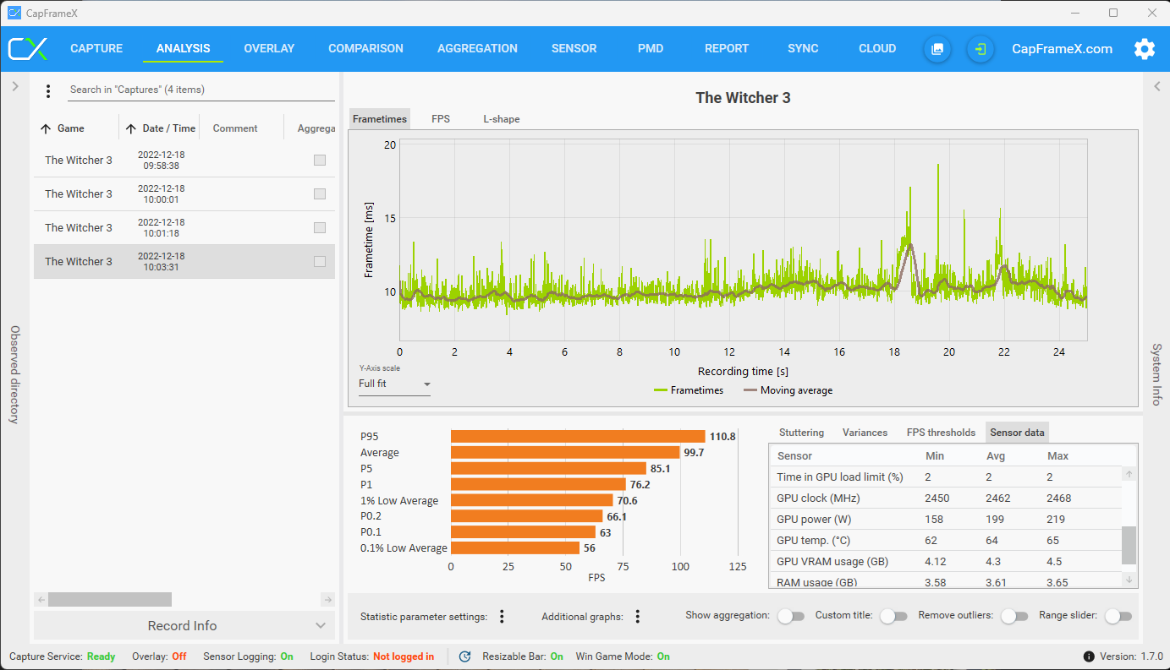
Task: Select the FPS graph tab
Action: point(441,119)
